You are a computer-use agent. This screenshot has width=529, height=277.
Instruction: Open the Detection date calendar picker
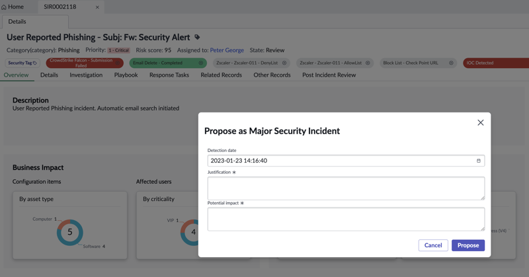point(478,161)
